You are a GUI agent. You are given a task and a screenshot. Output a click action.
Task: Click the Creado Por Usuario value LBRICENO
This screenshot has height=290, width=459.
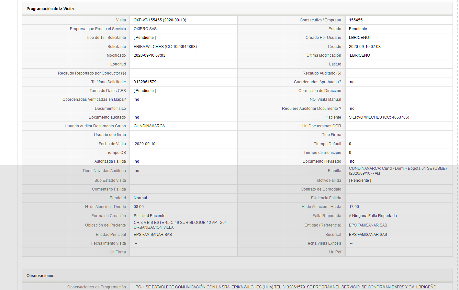click(359, 38)
